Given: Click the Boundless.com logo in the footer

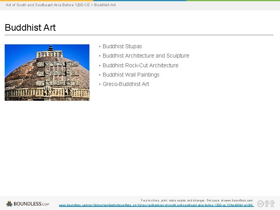Looking at the screenshot, I should 28,204.
